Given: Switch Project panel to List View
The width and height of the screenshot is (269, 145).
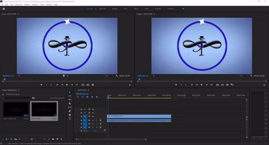Looking at the screenshot, I should [7, 139].
